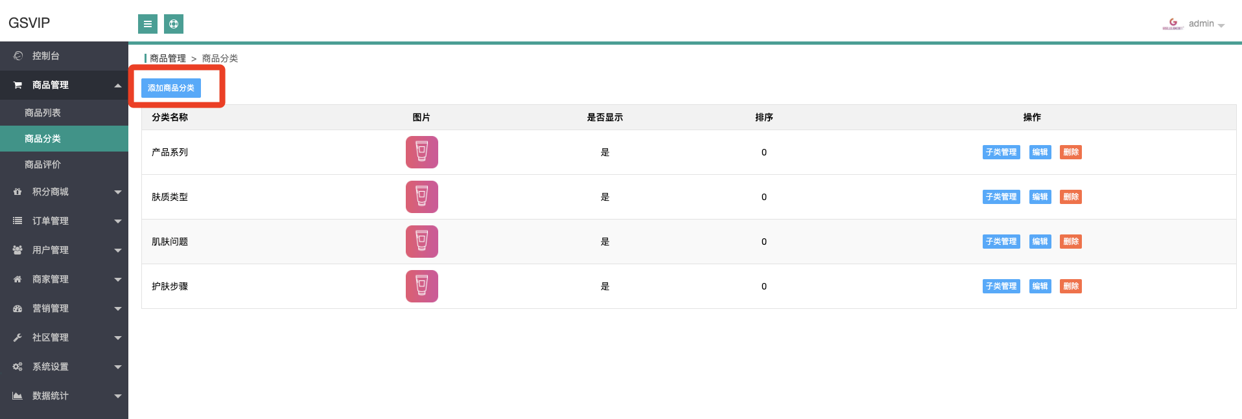Click the 添加商品分类 button
The width and height of the screenshot is (1242, 419).
click(x=171, y=88)
